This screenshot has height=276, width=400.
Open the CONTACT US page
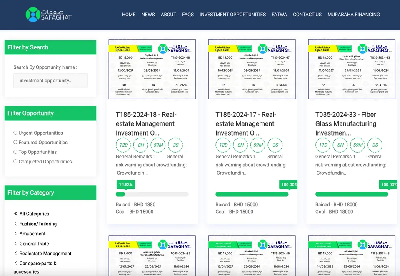click(307, 15)
